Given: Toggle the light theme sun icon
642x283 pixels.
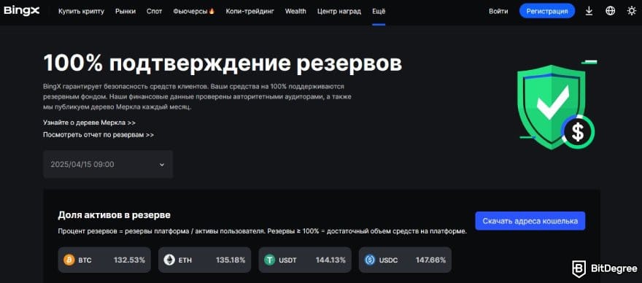Looking at the screenshot, I should (631, 11).
